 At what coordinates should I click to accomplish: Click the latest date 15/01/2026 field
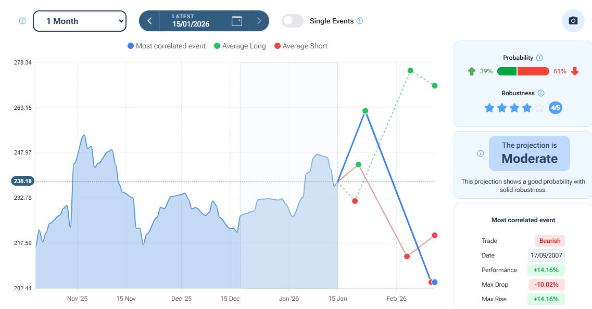tap(191, 21)
